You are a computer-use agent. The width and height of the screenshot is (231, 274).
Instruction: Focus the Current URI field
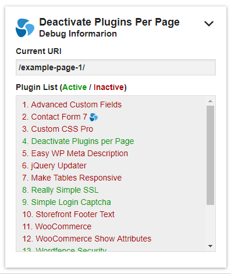[x=116, y=67]
